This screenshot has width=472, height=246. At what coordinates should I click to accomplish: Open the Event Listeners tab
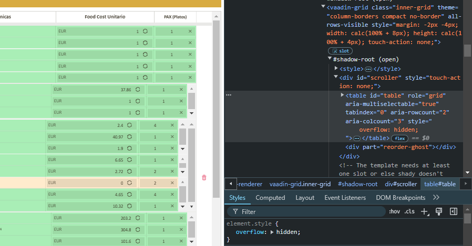click(x=345, y=198)
